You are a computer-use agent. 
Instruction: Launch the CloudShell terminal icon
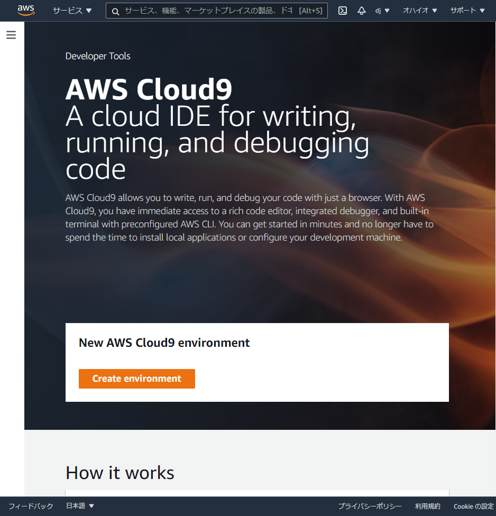[343, 11]
